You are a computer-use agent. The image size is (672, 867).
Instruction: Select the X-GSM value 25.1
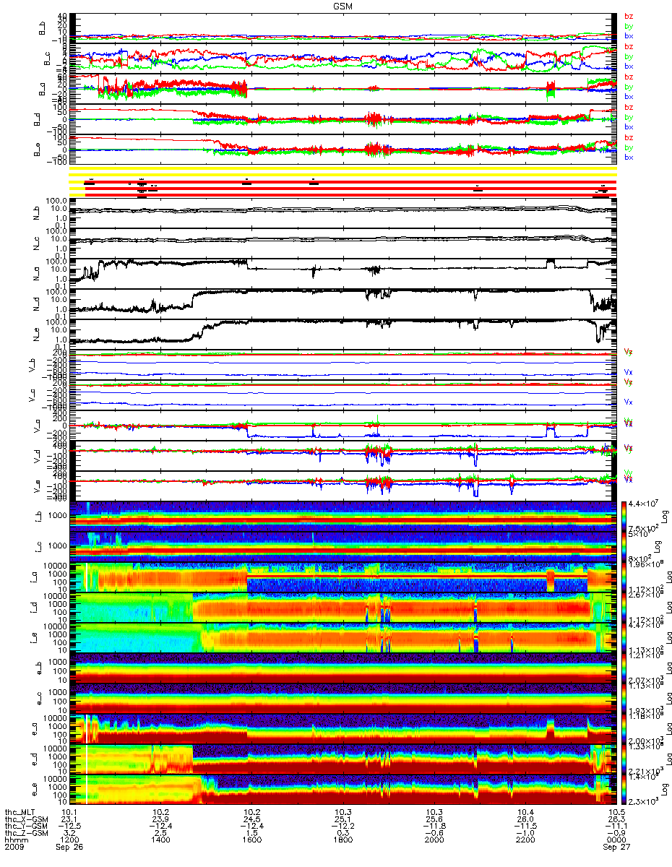343,820
